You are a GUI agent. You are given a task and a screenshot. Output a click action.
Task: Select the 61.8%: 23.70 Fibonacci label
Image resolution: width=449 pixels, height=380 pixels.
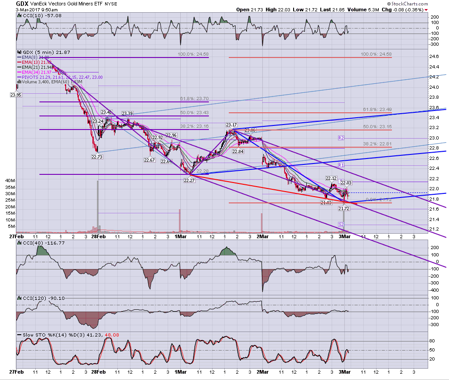coord(194,98)
